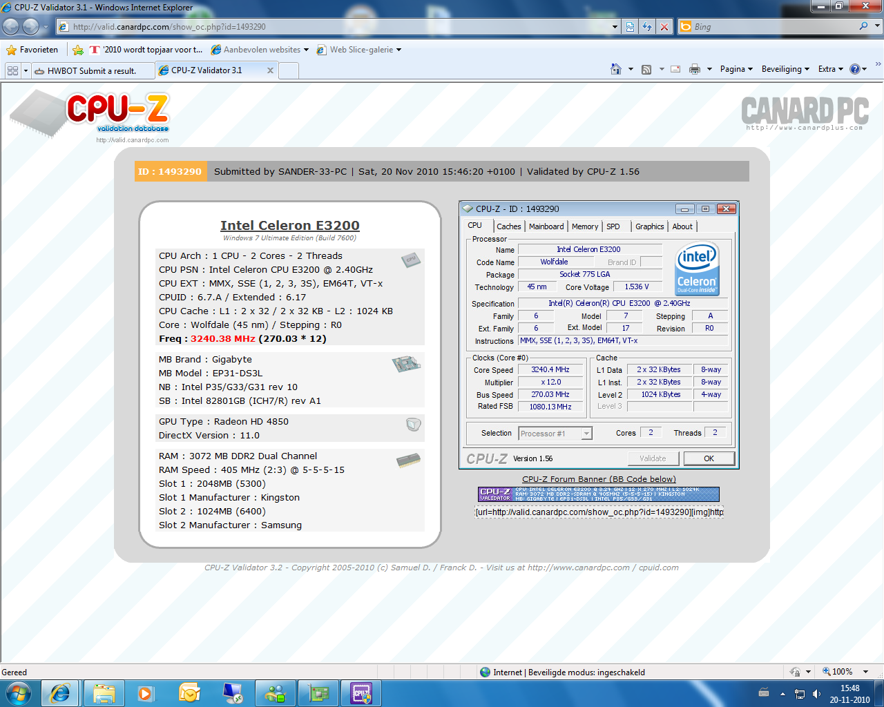Viewport: 884px width, 707px height.
Task: Open the CPU-Z Forum Banner link
Action: click(x=599, y=479)
